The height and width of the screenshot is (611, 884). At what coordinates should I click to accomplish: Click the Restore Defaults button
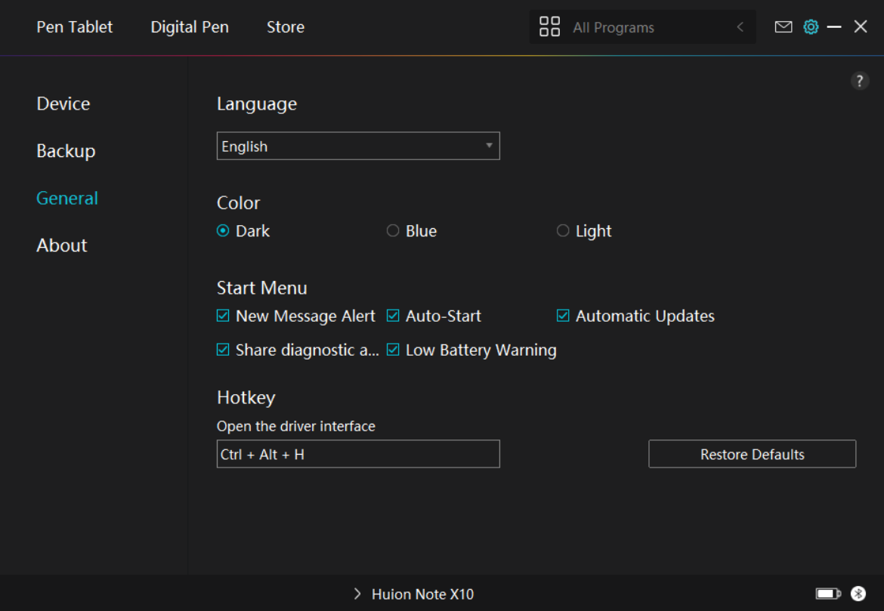[x=752, y=455]
